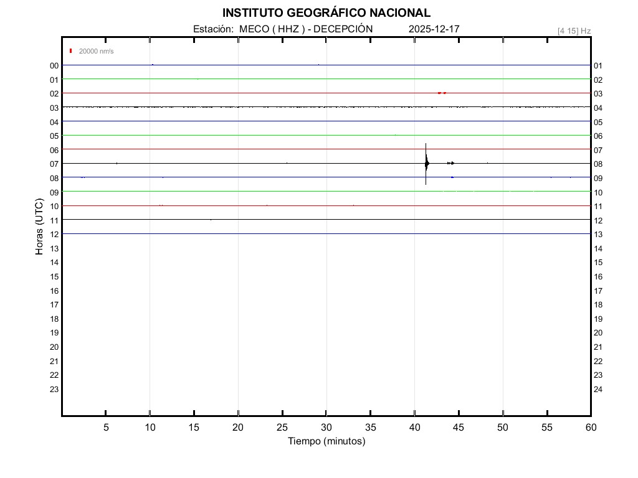Click the noisy black 03 hour trace
The width and height of the screenshot is (638, 478).
click(x=249, y=106)
